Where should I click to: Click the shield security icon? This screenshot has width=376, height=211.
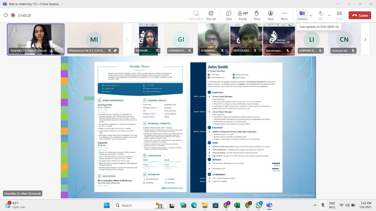(x=6, y=15)
